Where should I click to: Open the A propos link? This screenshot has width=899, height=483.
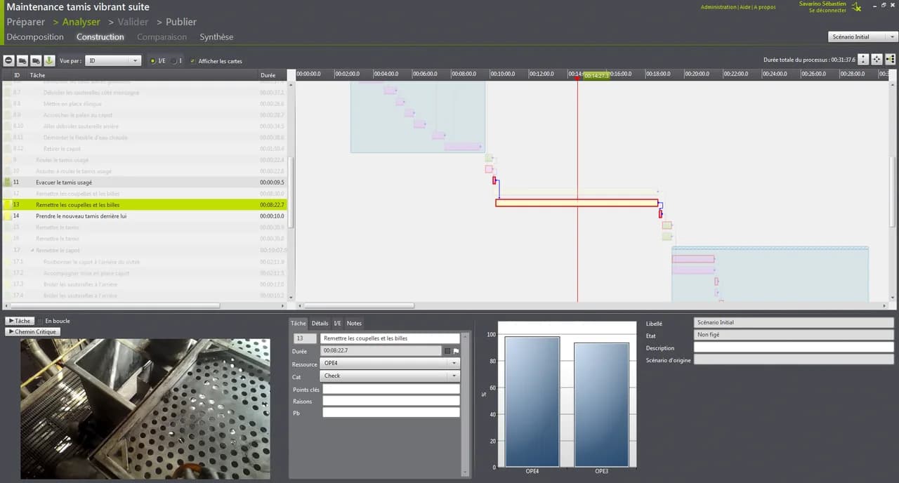(765, 7)
